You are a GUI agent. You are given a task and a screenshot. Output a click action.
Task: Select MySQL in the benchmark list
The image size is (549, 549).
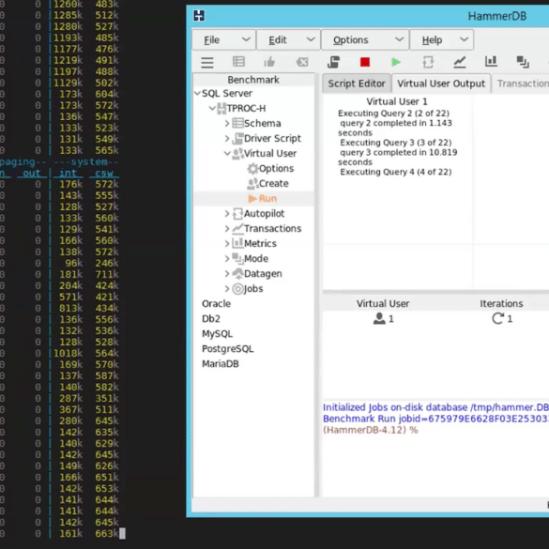217,334
